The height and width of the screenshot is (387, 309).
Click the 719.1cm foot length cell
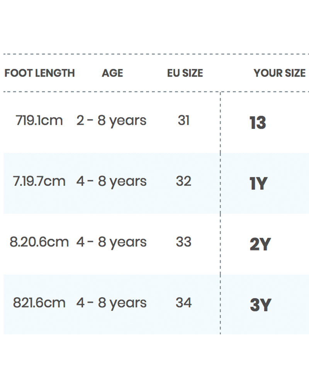39,120
